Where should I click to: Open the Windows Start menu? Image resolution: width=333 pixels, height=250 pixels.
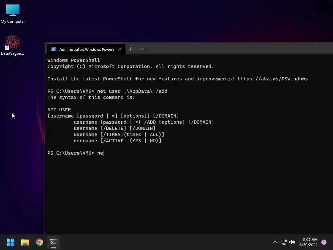(10, 242)
